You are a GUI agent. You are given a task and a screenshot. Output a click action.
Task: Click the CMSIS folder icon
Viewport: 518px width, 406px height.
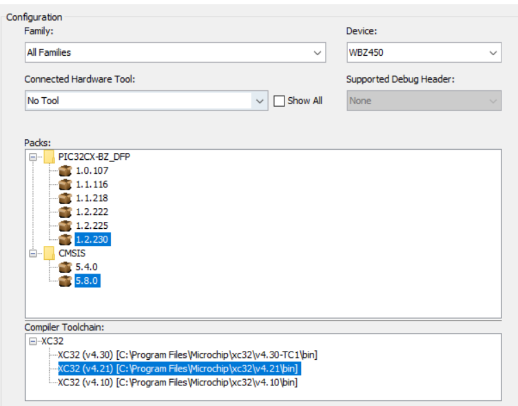click(49, 253)
